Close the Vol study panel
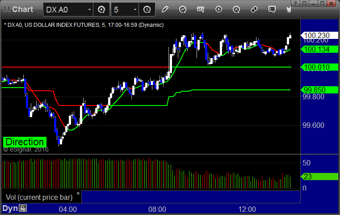The image size is (340, 215). (78, 193)
